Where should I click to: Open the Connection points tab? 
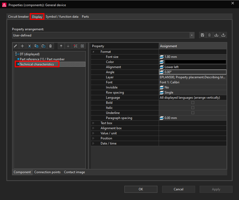(x=47, y=172)
